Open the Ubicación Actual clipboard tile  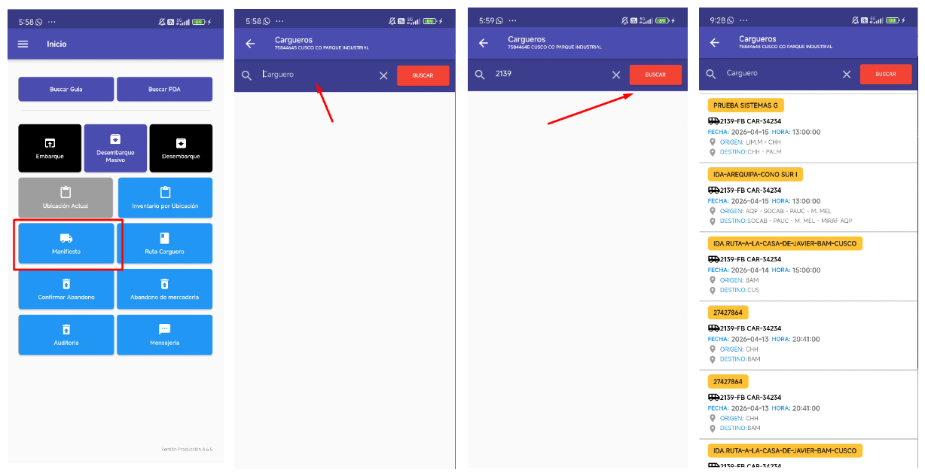(x=66, y=197)
